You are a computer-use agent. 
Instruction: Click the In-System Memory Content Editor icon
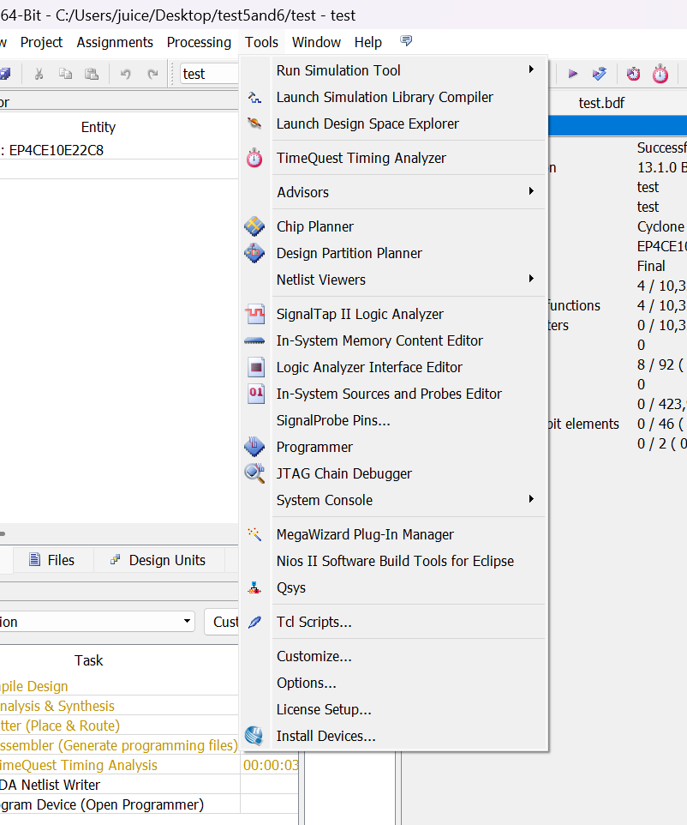pyautogui.click(x=254, y=341)
